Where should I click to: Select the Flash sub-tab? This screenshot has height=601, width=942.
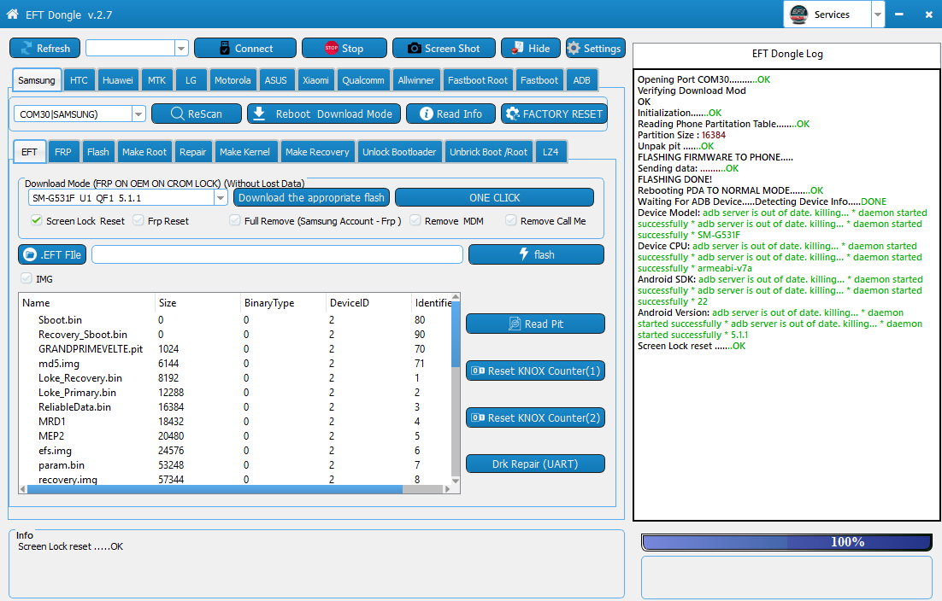click(98, 152)
